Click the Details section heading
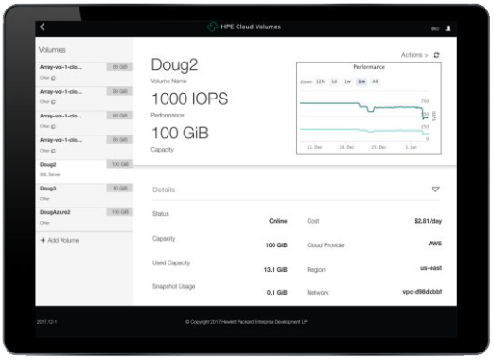Image resolution: width=494 pixels, height=361 pixels. tap(164, 190)
